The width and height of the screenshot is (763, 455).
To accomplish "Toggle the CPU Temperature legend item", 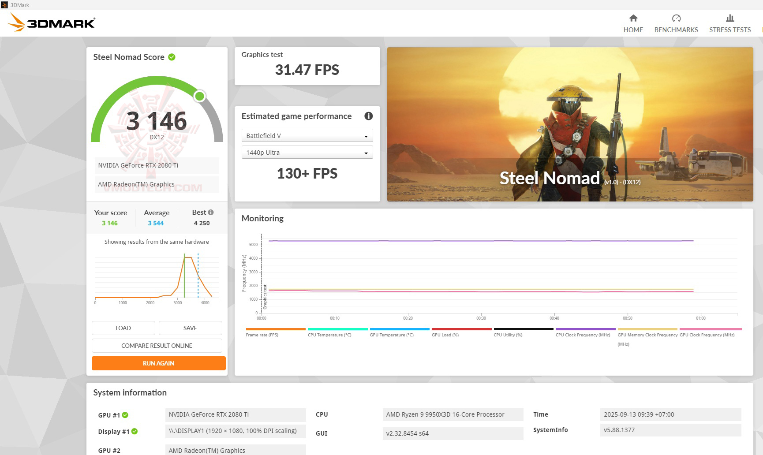I will [x=337, y=329].
